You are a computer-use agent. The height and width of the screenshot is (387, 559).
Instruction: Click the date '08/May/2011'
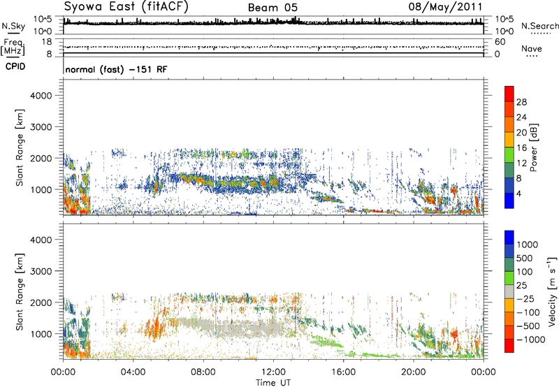(x=445, y=6)
